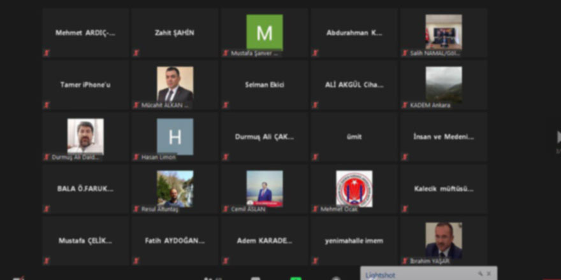Click the muted mic icon beside İbrahim YAŞAR
Viewport: 561px width, 280px height.
405,261
